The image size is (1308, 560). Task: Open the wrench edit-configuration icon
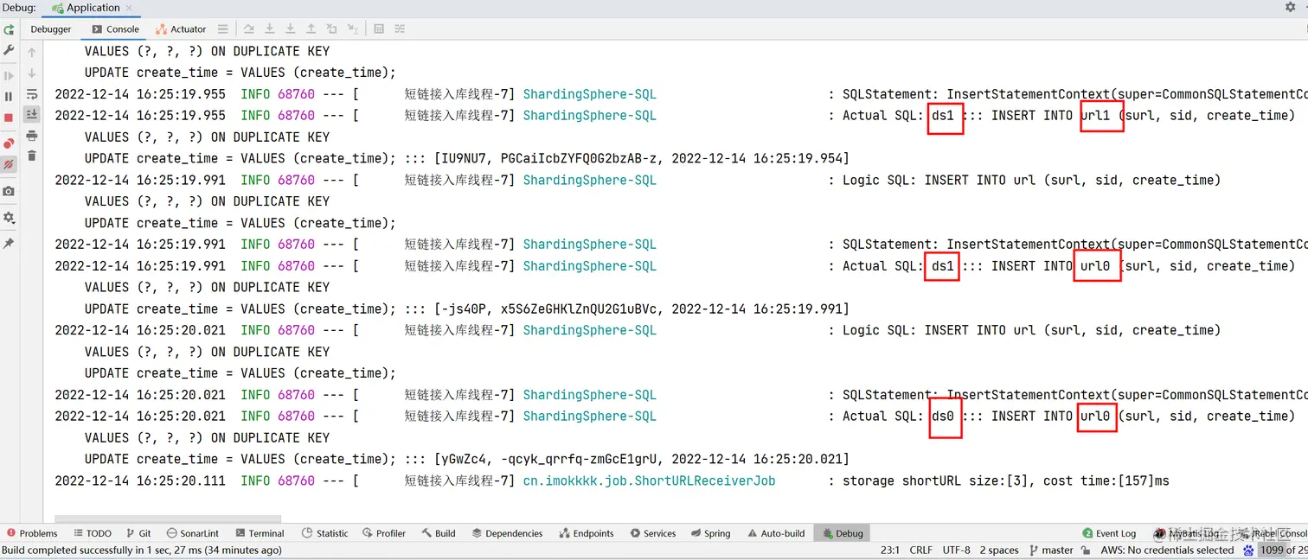pyautogui.click(x=9, y=50)
